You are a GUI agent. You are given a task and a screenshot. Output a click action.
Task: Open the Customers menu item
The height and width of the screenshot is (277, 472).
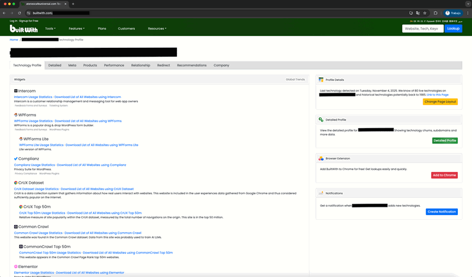[x=127, y=28]
